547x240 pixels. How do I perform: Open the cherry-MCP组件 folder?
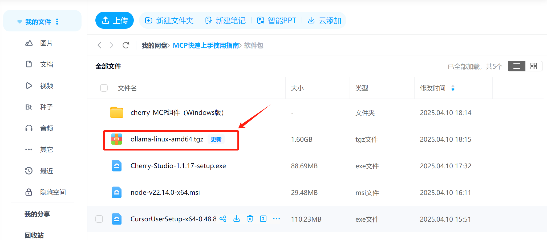pos(177,113)
